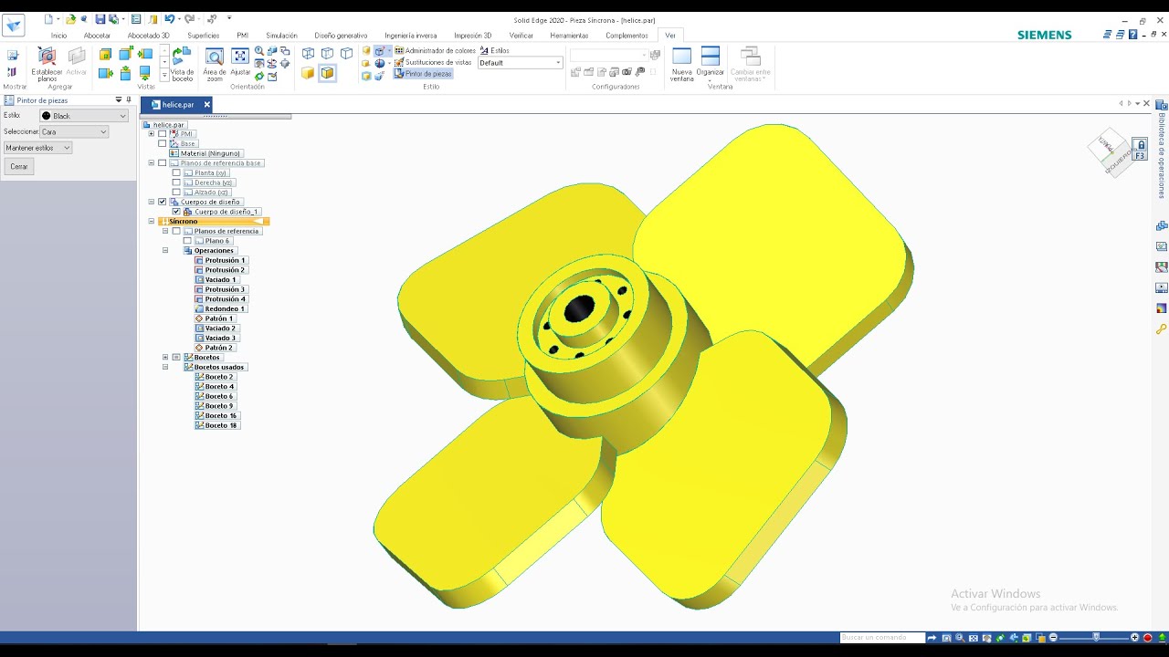Click the help question mark icon
The image size is (1169, 657).
tap(1132, 35)
